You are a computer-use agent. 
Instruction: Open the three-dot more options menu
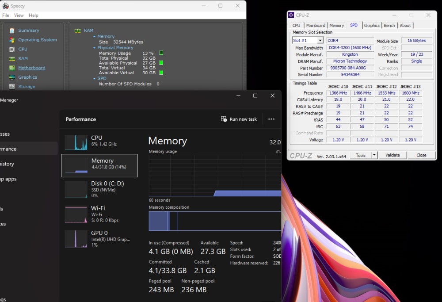coord(271,119)
